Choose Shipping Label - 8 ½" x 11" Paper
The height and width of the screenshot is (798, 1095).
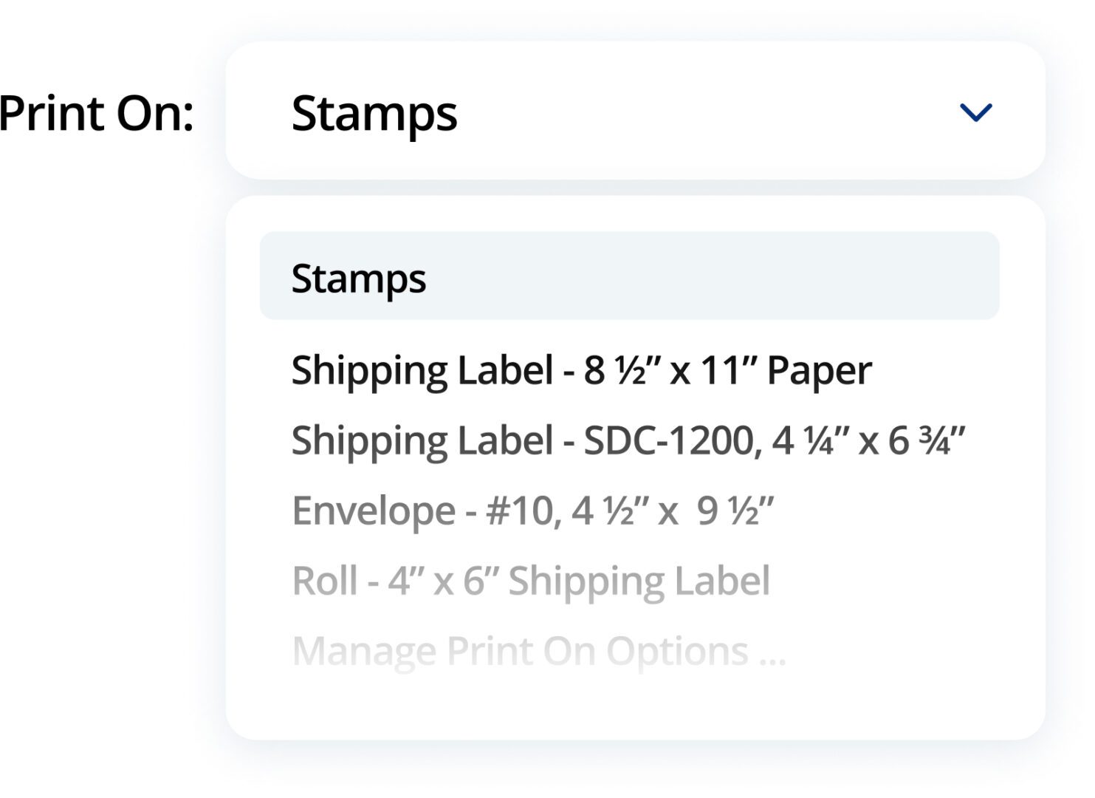click(582, 368)
